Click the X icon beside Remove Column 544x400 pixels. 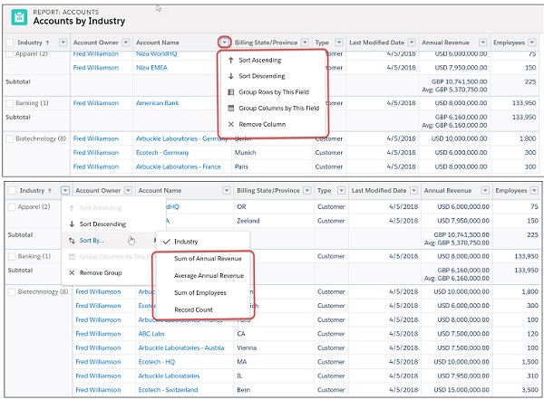pos(231,123)
